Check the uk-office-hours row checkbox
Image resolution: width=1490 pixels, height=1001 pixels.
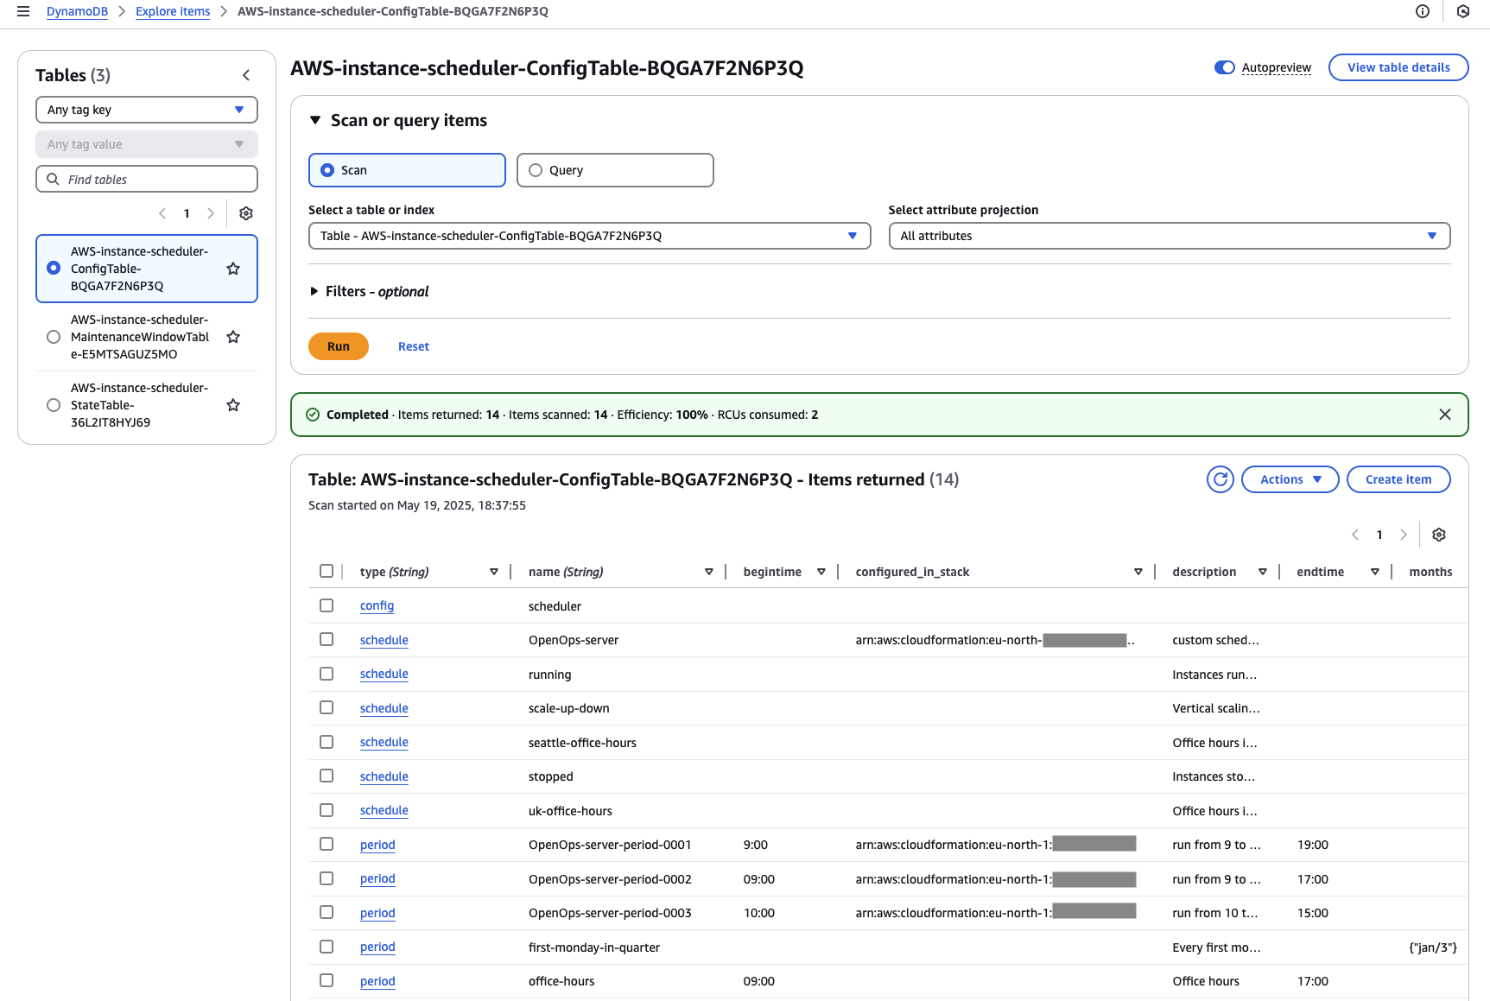[x=327, y=810]
